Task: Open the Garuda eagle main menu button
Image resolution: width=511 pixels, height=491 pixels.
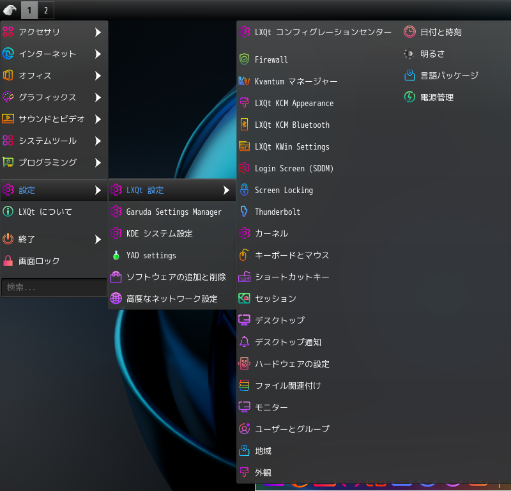Action: pyautogui.click(x=10, y=10)
